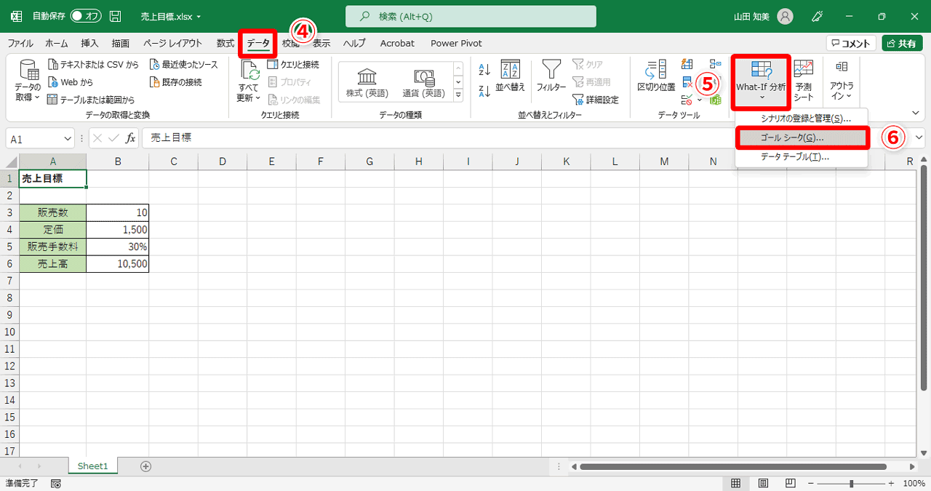Open the Name Box dropdown arrow

coord(68,138)
